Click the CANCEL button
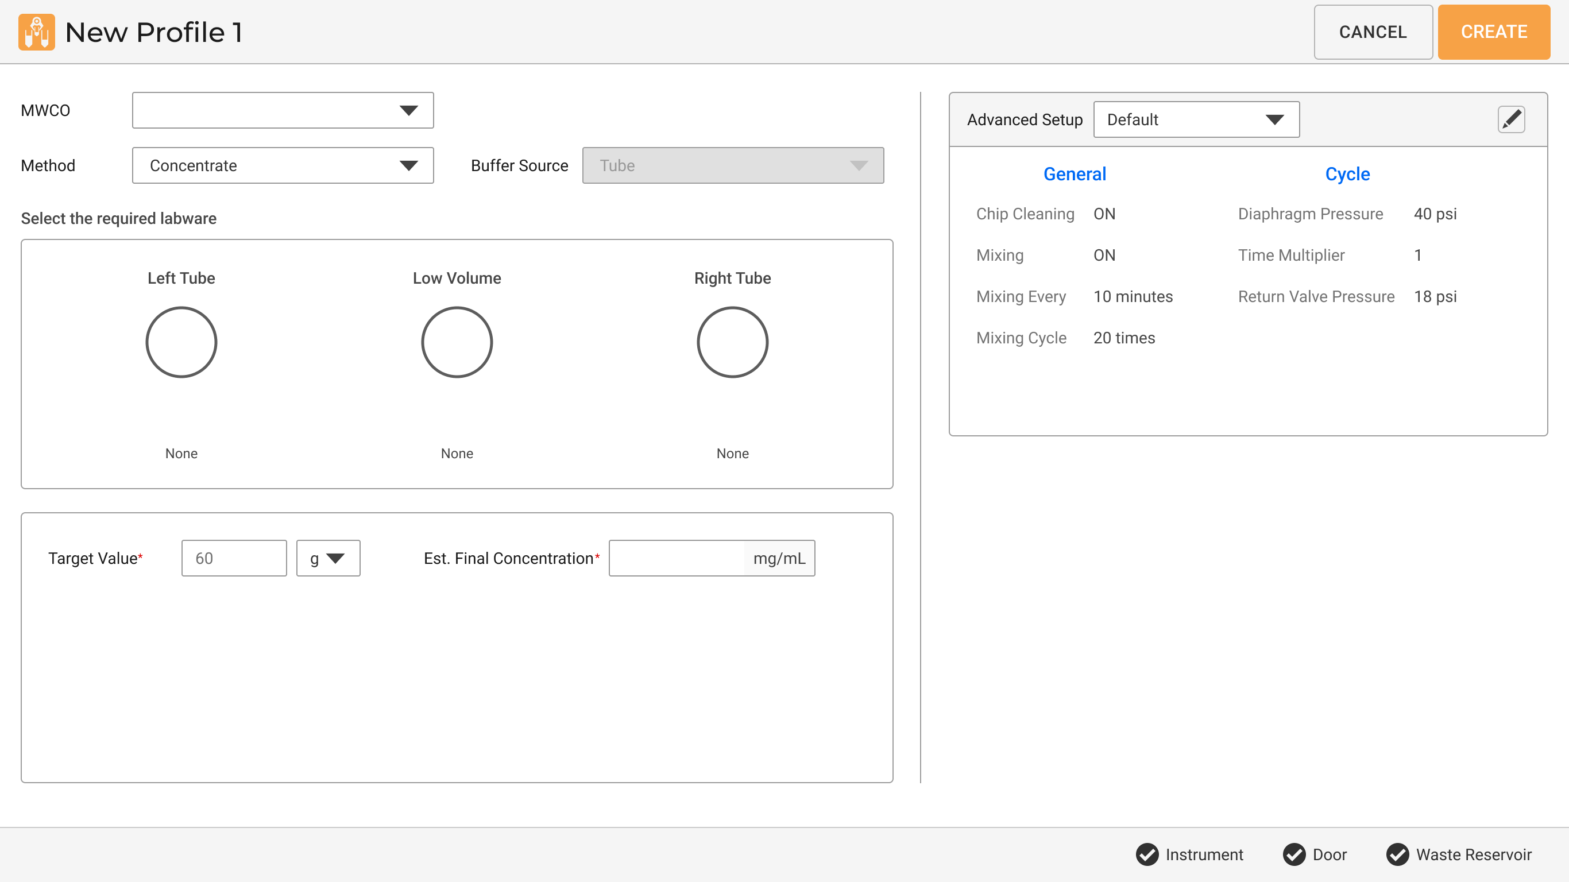Image resolution: width=1569 pixels, height=882 pixels. [x=1373, y=32]
